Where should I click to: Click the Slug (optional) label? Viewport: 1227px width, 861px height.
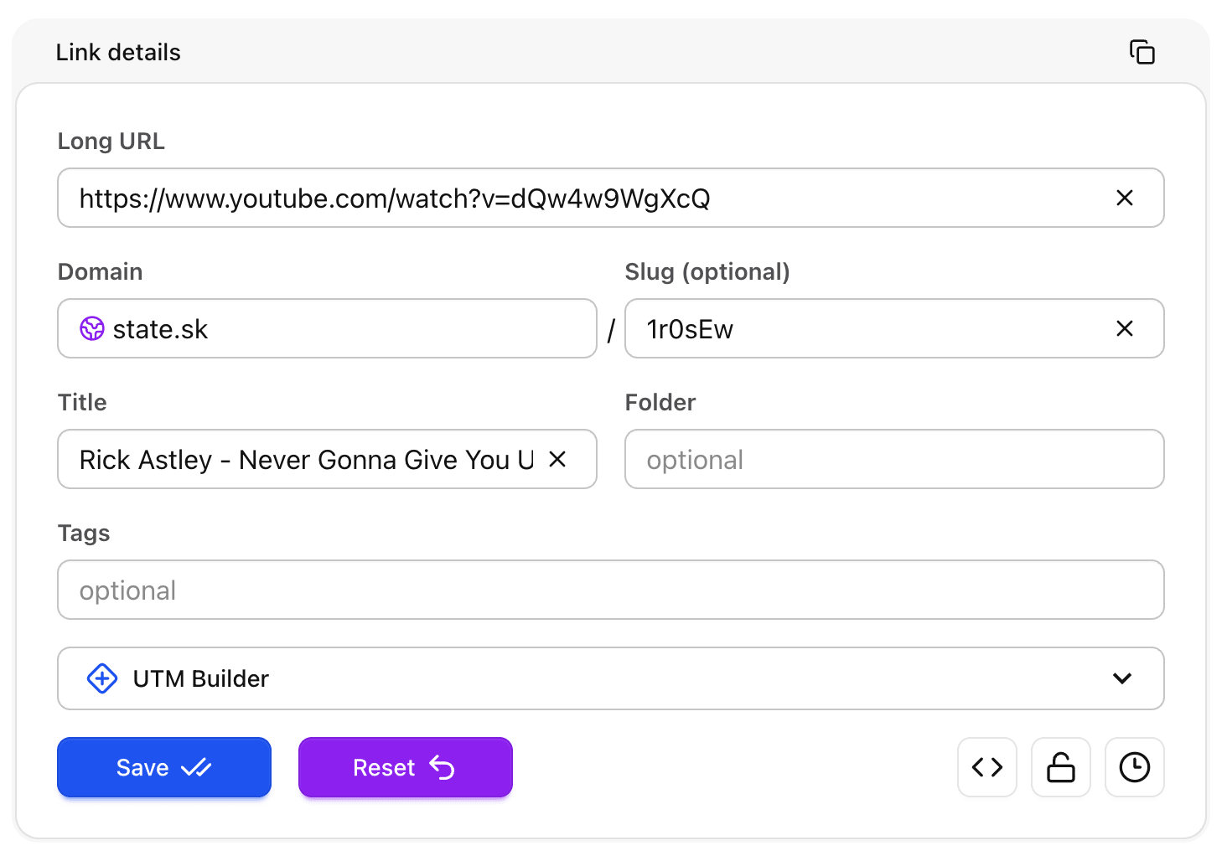(x=707, y=271)
